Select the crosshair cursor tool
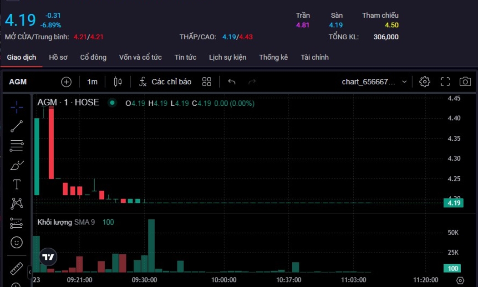 [x=17, y=107]
